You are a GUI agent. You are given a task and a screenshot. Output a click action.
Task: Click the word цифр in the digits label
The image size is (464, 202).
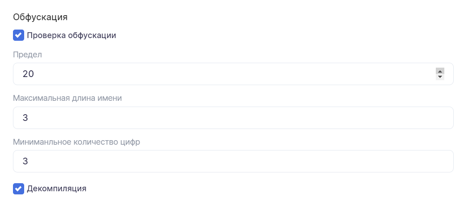click(x=131, y=142)
